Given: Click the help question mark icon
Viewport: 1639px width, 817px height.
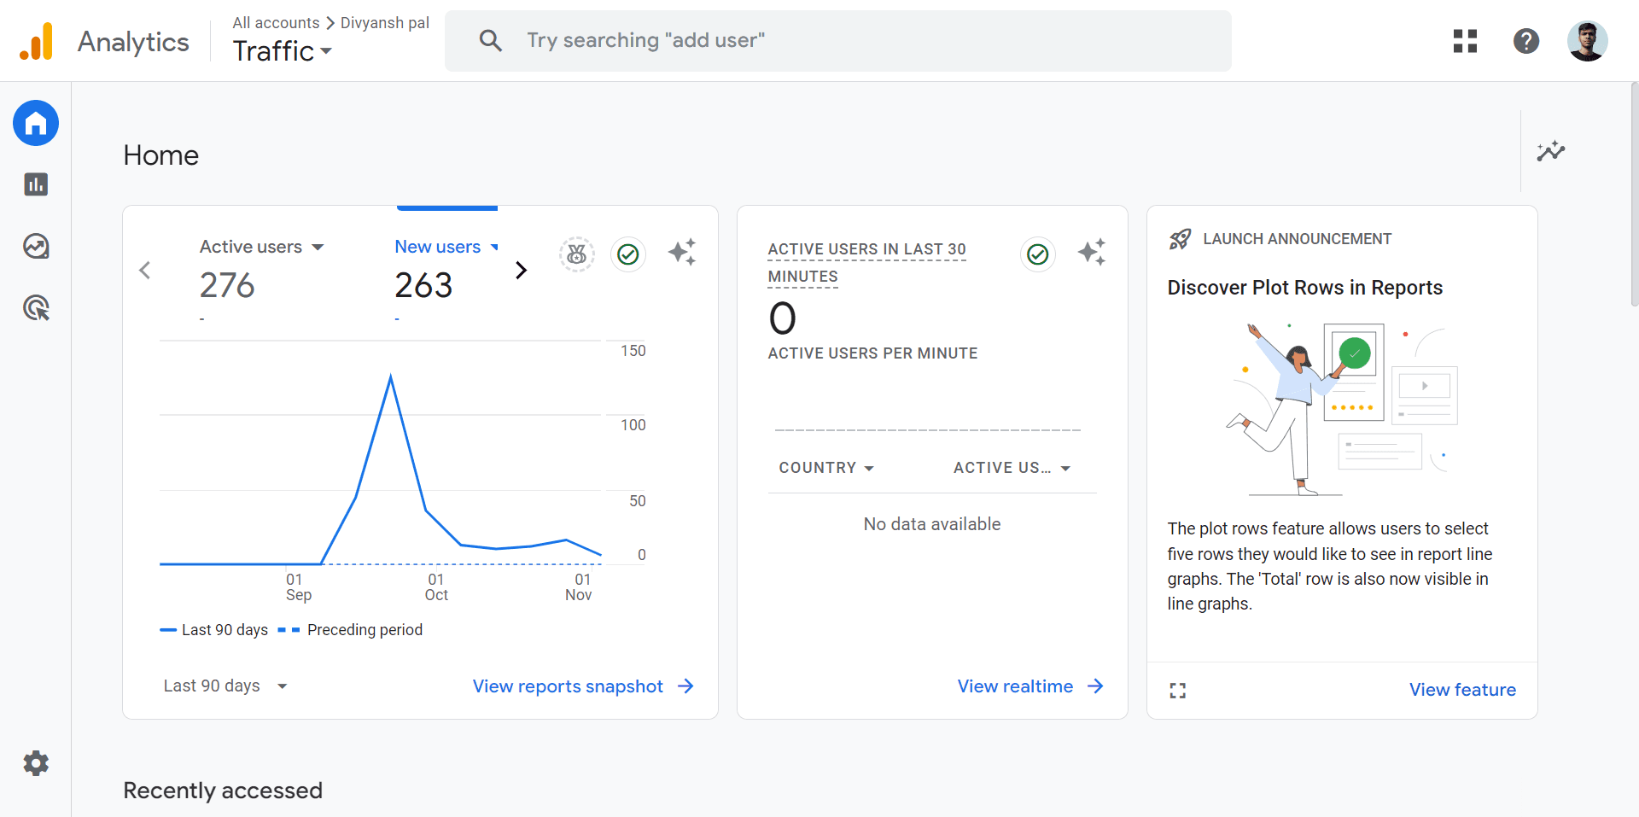Looking at the screenshot, I should [x=1525, y=40].
